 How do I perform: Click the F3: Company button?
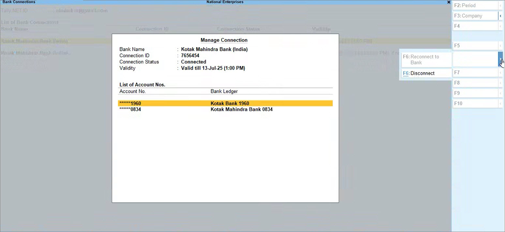pyautogui.click(x=476, y=16)
